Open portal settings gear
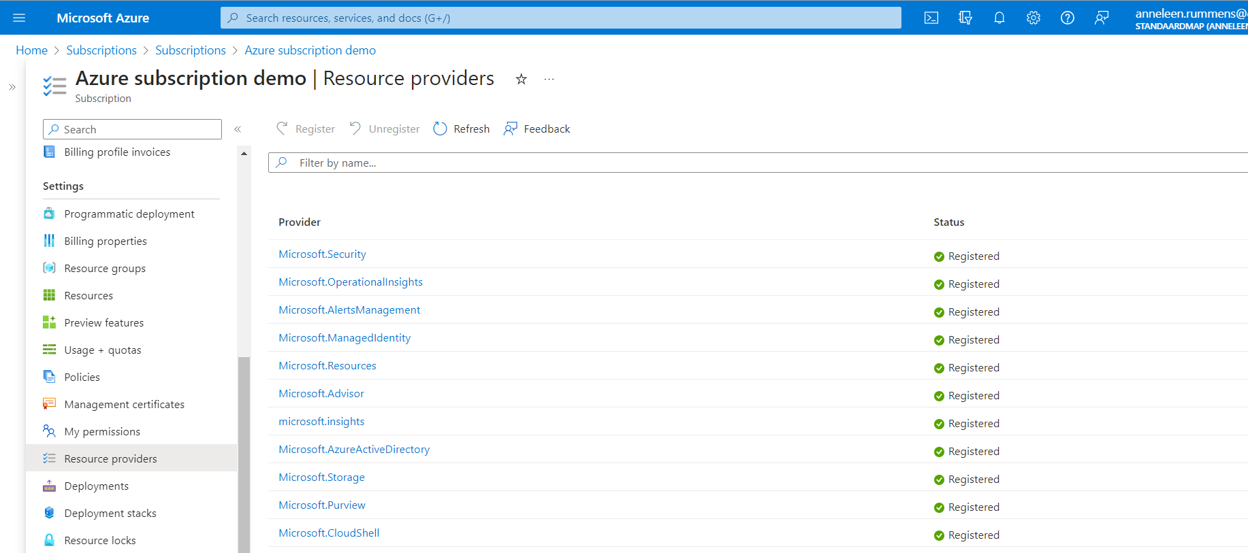This screenshot has width=1248, height=553. coord(1034,18)
